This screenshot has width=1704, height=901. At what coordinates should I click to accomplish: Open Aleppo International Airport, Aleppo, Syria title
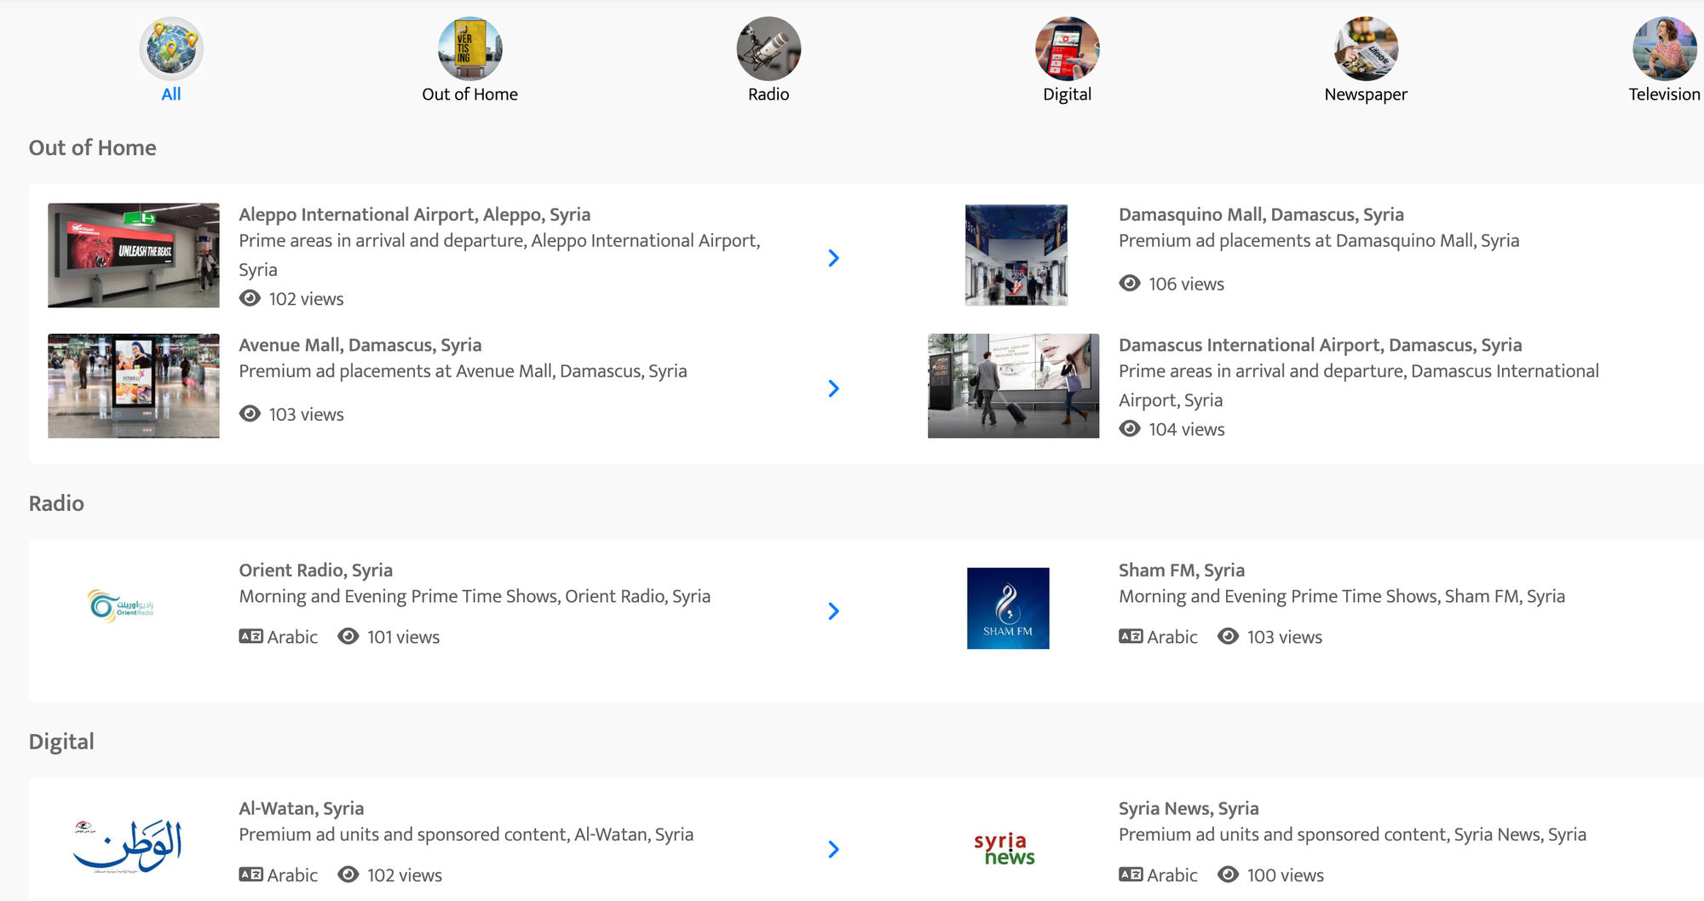[x=414, y=215]
